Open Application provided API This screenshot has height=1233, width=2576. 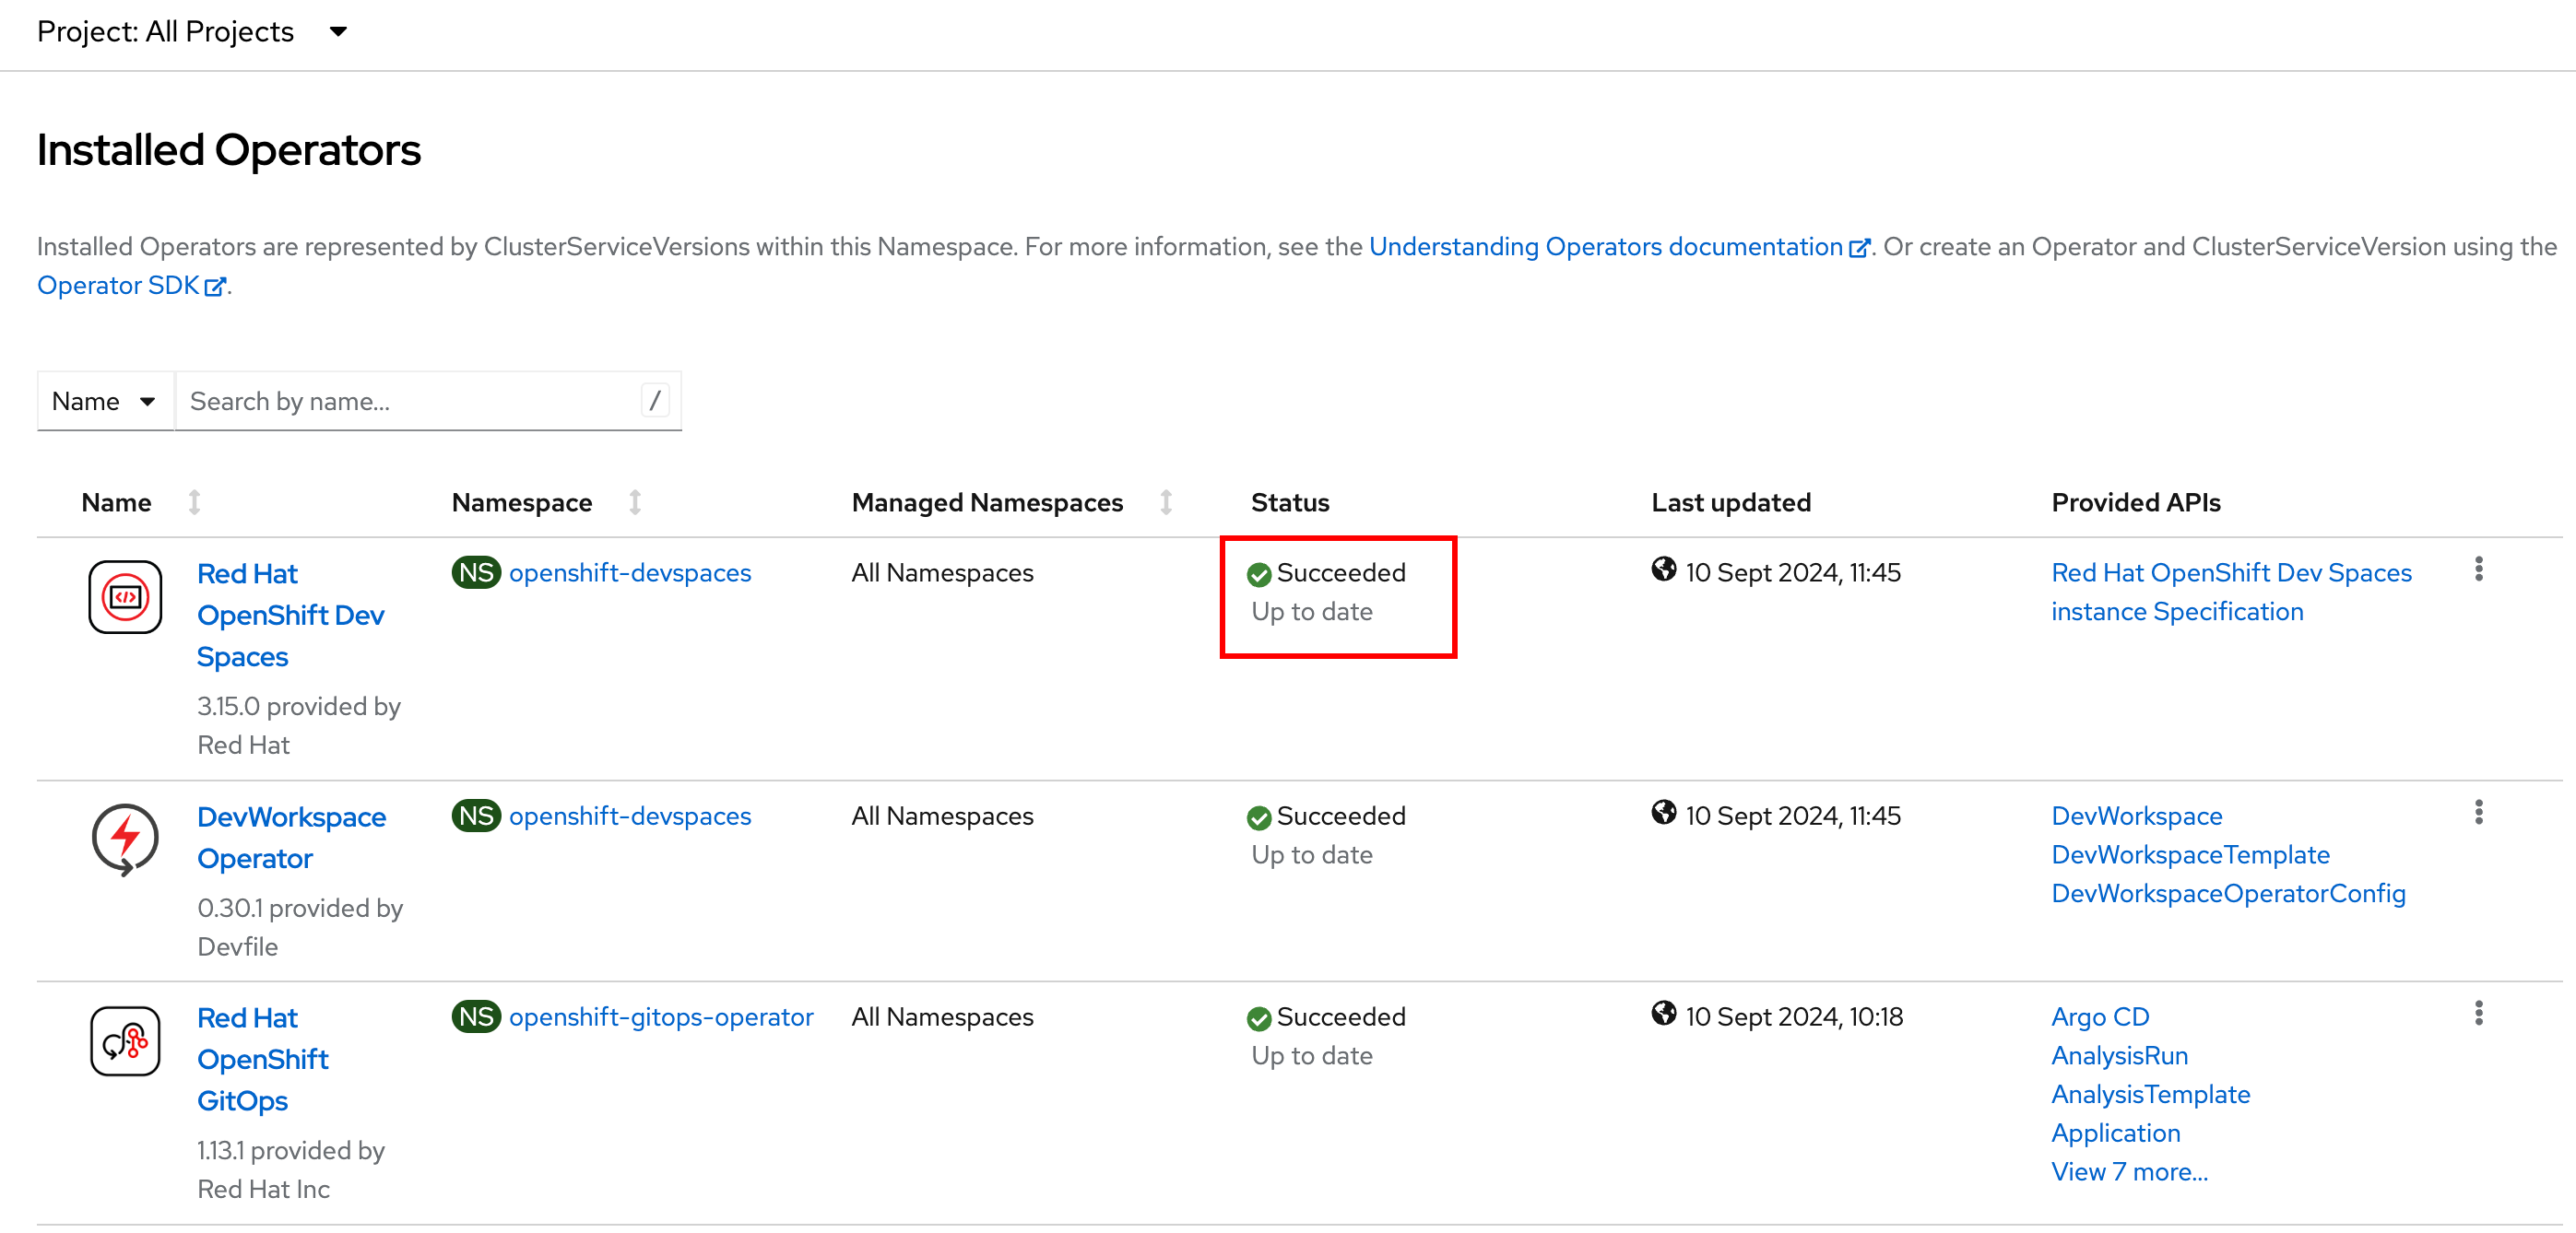click(x=2115, y=1134)
